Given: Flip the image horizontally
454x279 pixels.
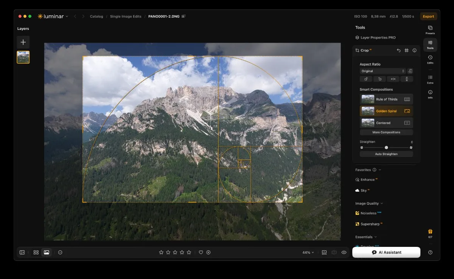Looking at the screenshot, I should (x=393, y=79).
